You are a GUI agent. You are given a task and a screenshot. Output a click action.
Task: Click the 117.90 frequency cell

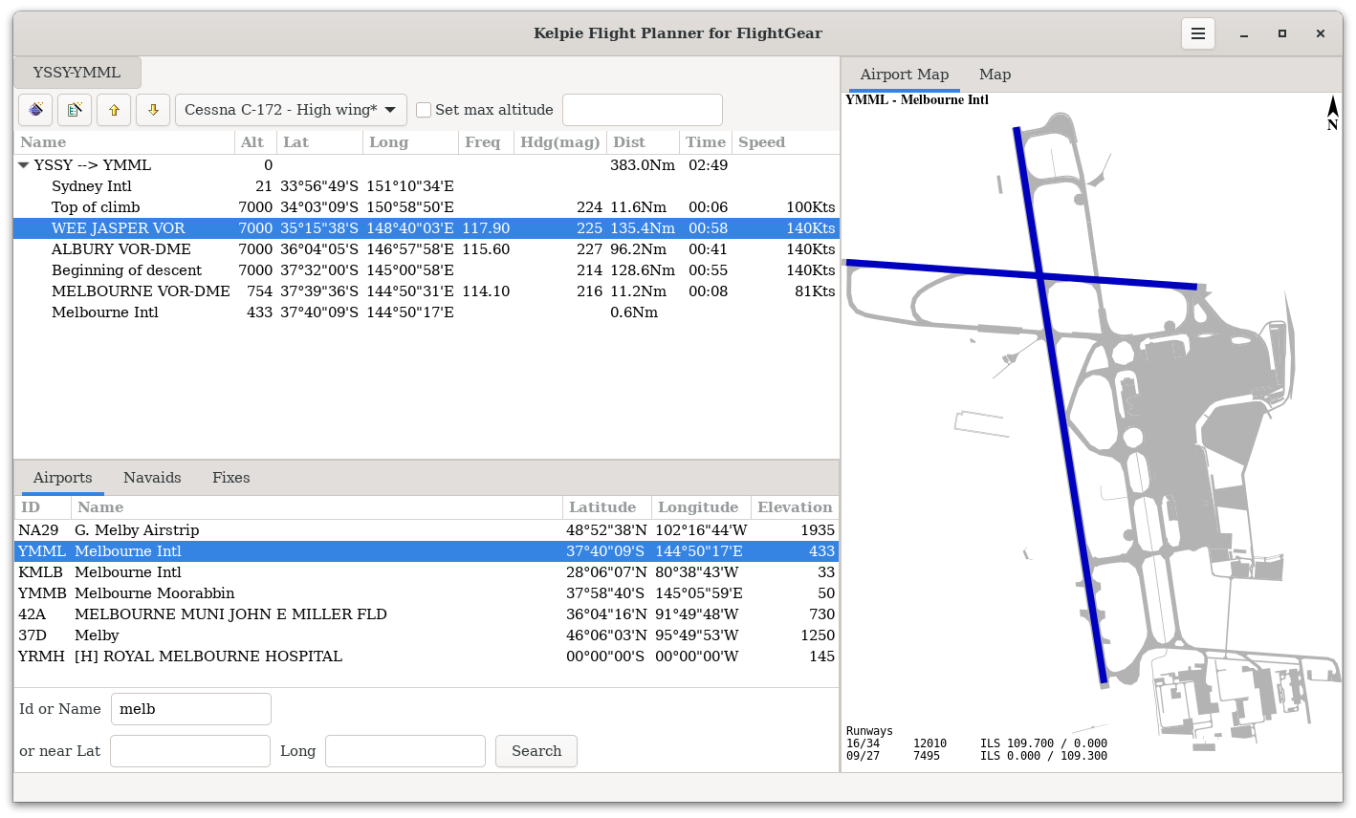click(x=486, y=228)
